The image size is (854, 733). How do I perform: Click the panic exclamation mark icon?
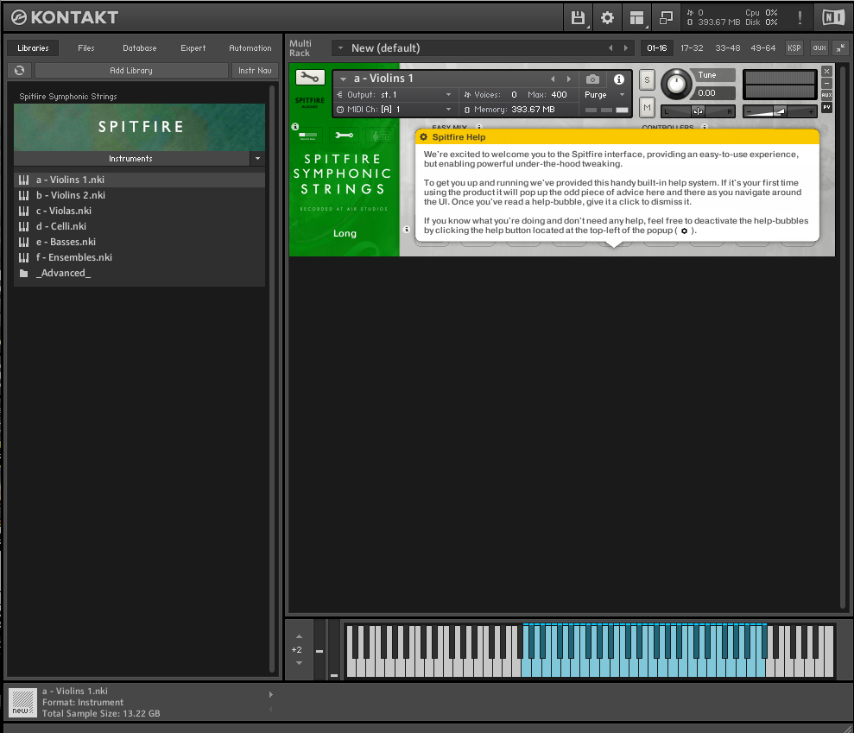pyautogui.click(x=800, y=18)
